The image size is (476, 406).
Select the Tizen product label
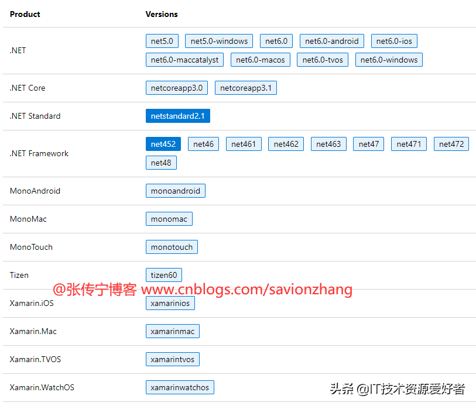point(19,275)
